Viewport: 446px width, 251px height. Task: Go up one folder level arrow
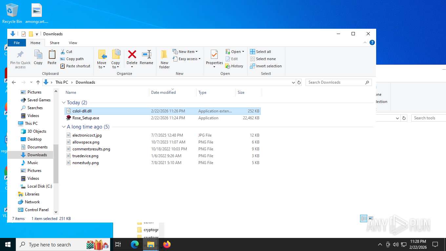(38, 82)
